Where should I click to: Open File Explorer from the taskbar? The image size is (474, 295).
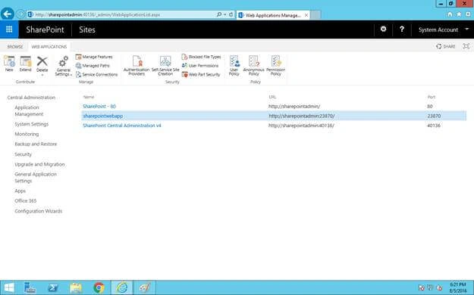(76, 287)
